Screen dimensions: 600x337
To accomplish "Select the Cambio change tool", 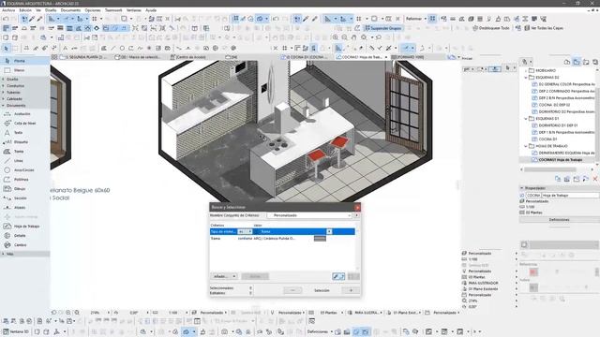I will click(24, 245).
